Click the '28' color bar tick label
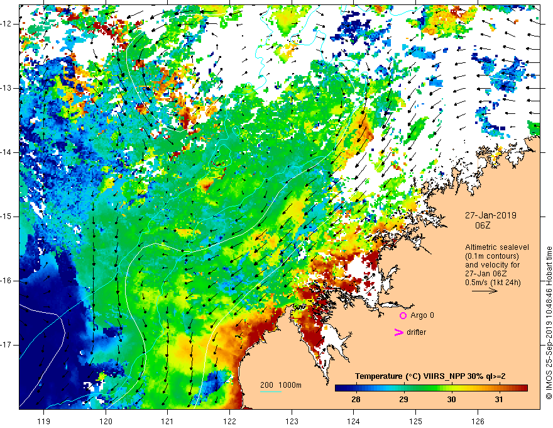Viewport: 553px width, 428px height. [356, 400]
